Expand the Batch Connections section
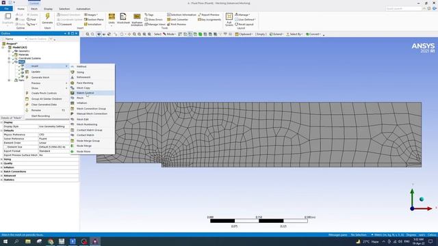Viewport: 438px width, 246px height. [x=1, y=172]
